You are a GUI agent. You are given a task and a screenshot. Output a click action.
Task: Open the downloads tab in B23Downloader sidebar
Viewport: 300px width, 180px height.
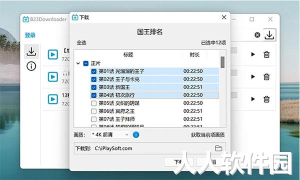pos(31,51)
